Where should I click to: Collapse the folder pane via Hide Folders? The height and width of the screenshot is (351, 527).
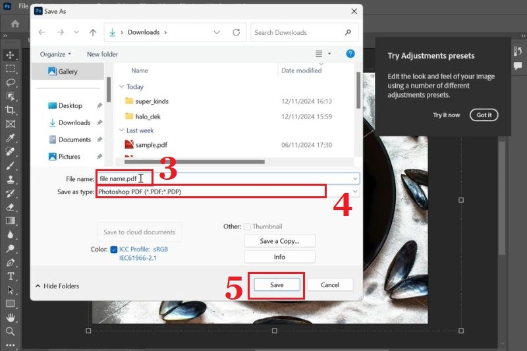pyautogui.click(x=57, y=286)
